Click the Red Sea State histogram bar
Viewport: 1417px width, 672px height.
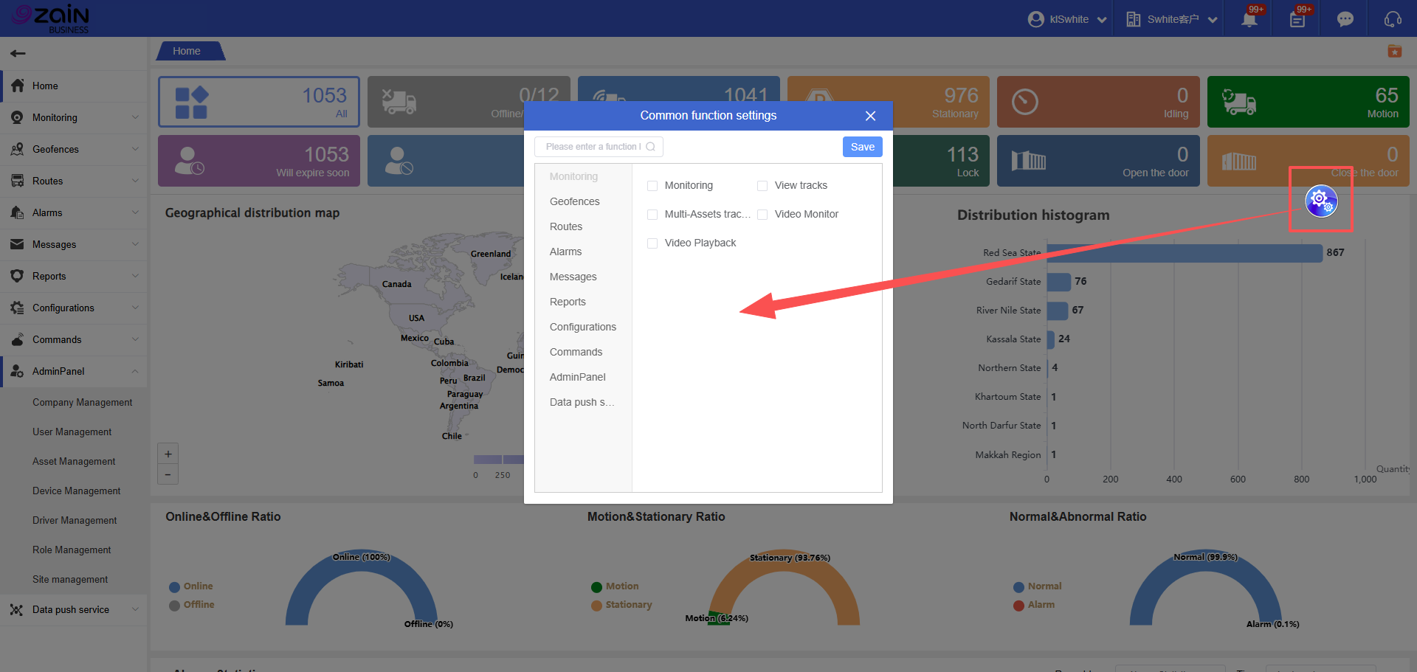[1184, 253]
